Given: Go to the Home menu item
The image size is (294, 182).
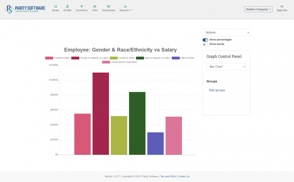Looking at the screenshot, I should point(56,10).
